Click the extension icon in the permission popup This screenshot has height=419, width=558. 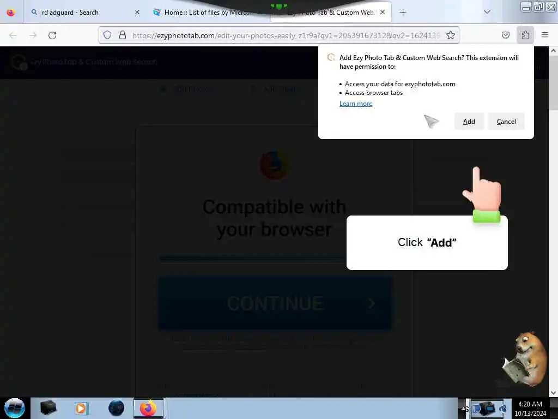pyautogui.click(x=331, y=57)
